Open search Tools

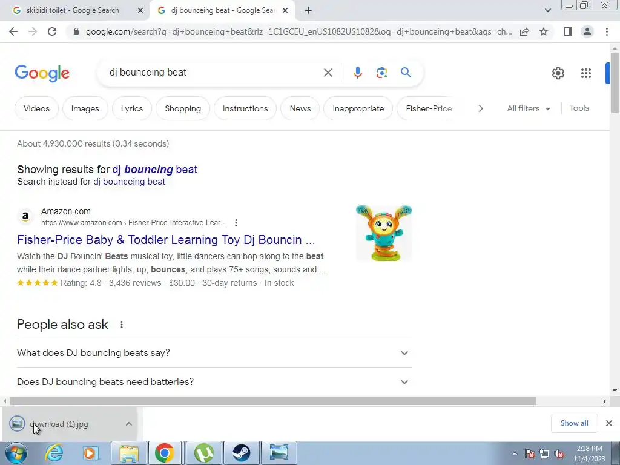click(579, 108)
